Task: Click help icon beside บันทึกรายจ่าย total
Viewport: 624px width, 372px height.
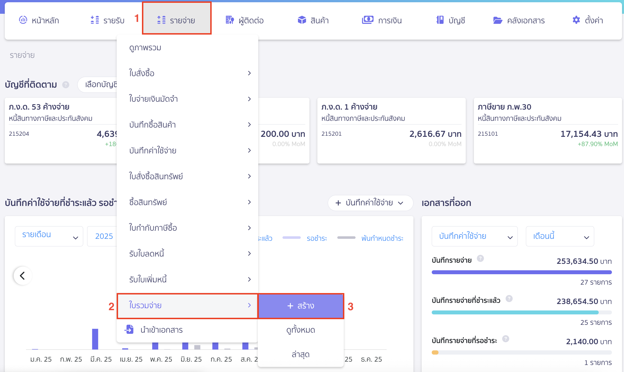Action: click(480, 258)
